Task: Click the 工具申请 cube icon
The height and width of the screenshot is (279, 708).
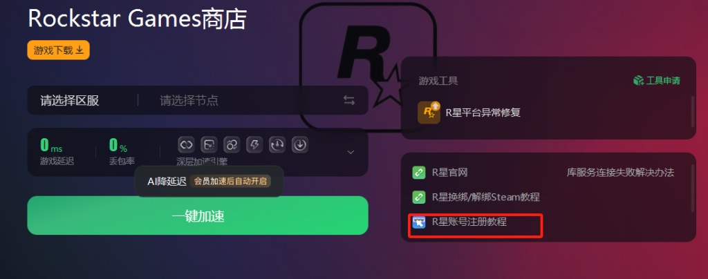Action: (x=638, y=81)
